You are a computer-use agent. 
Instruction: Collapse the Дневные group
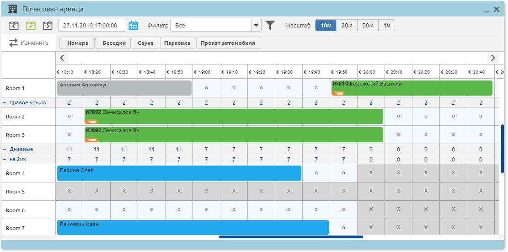point(5,149)
